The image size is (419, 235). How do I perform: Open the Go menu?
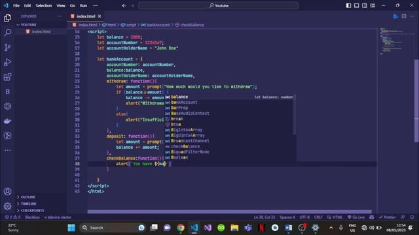click(x=73, y=5)
